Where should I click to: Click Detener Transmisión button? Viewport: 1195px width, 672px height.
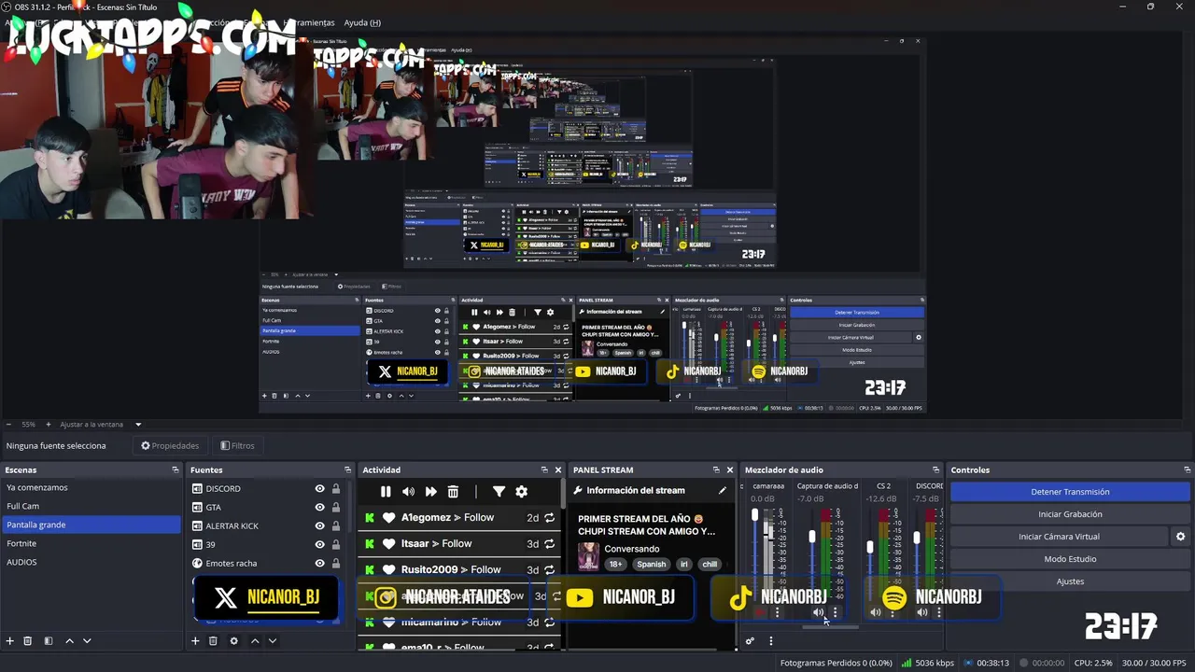click(1070, 492)
